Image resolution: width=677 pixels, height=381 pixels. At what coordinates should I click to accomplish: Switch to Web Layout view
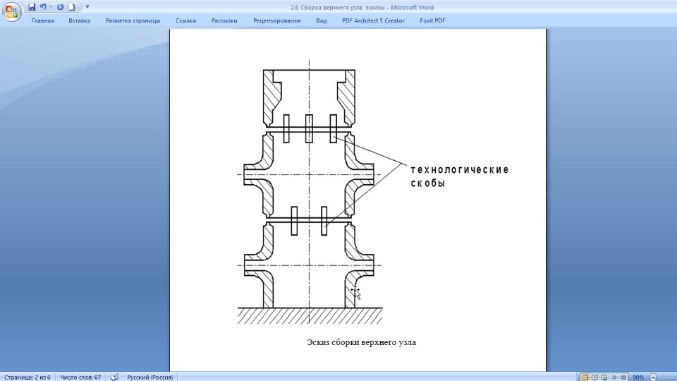604,377
